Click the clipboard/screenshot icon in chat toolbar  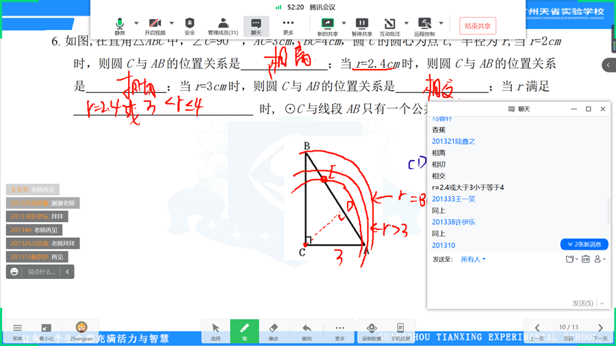pos(585,259)
